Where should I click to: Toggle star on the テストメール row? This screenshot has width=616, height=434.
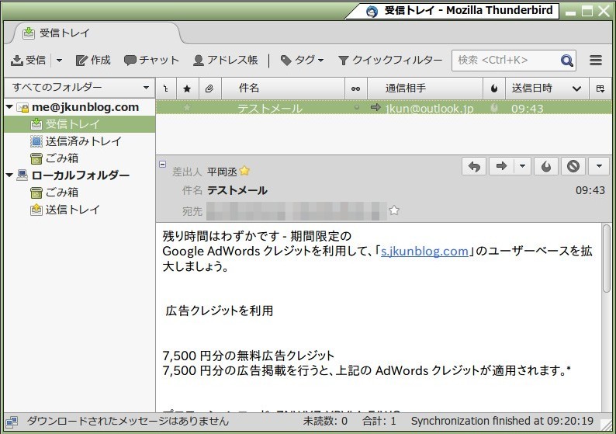point(188,107)
